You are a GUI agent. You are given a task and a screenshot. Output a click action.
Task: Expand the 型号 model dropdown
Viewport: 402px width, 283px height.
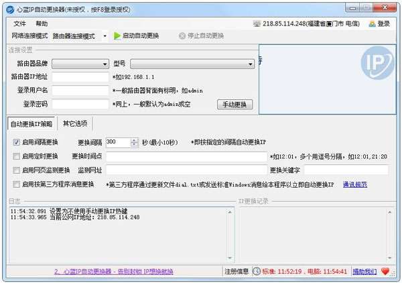point(192,64)
